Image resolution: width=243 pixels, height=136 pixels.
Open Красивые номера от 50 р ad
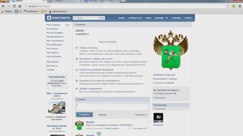pos(57,127)
